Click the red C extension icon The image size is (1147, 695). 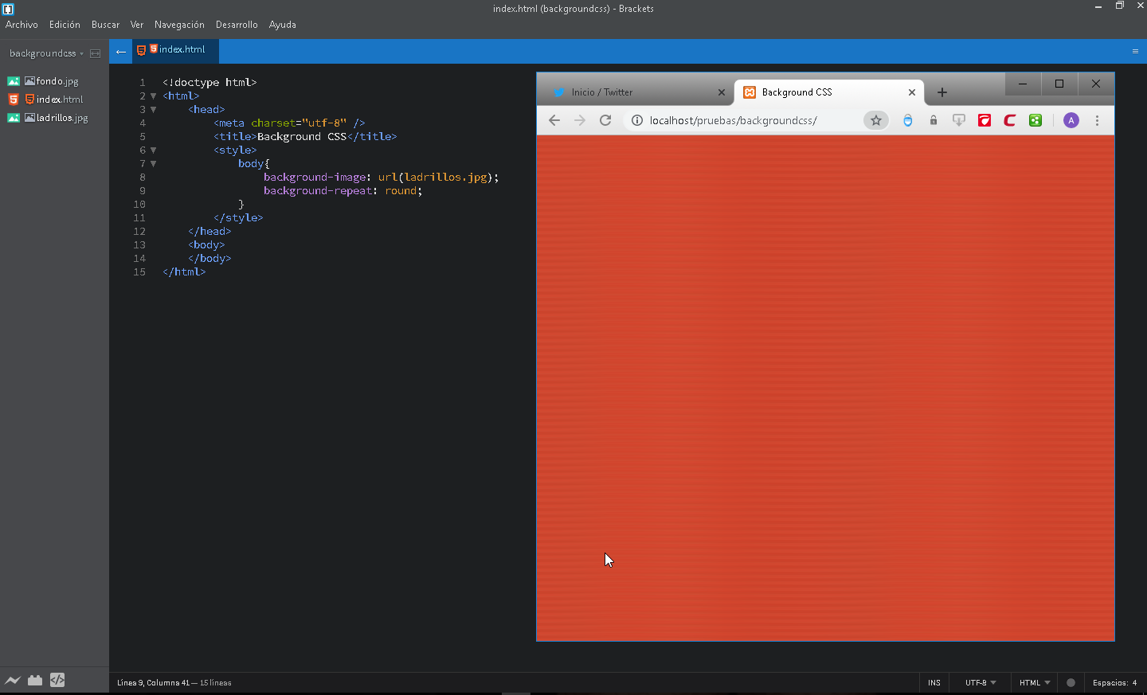1009,120
